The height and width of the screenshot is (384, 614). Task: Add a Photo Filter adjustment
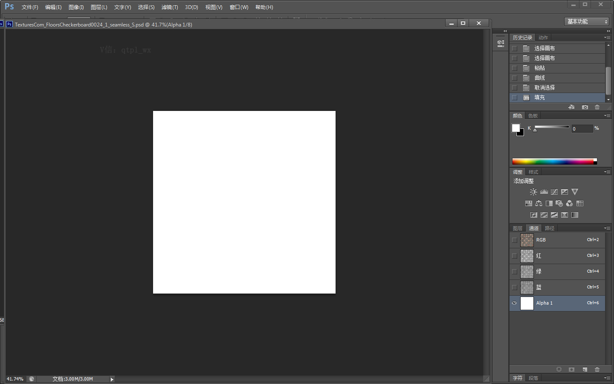[x=559, y=204]
